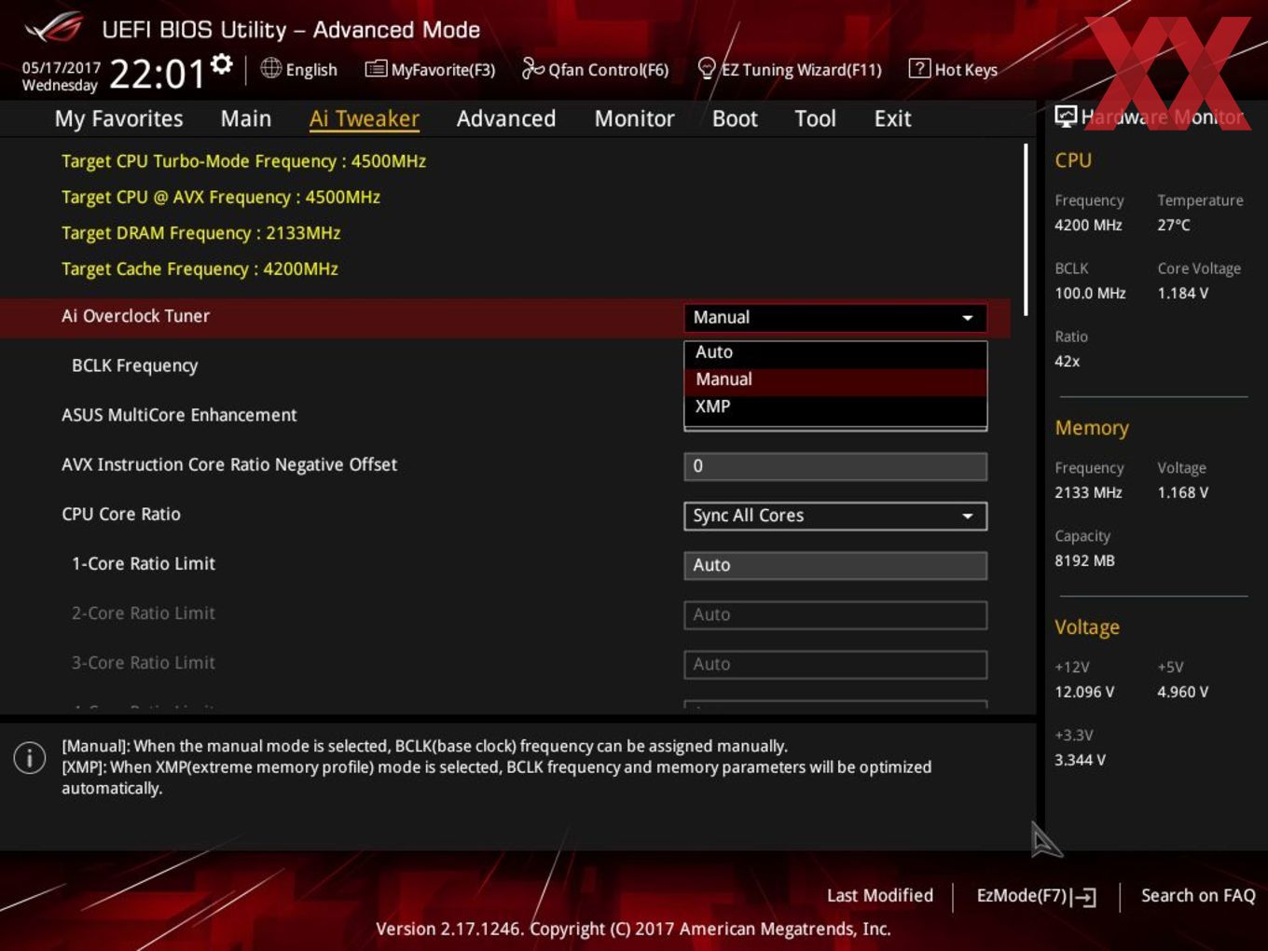Switch to the Boot tab
The height and width of the screenshot is (951, 1268).
coord(735,118)
